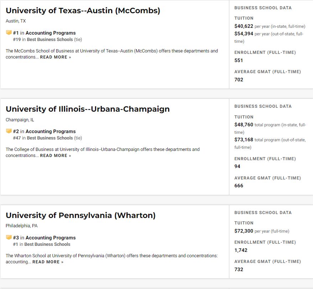Screen dimensions: 313x289
Task: Click the #3 Accounting Programs ribbon badge
Action: (x=9, y=237)
